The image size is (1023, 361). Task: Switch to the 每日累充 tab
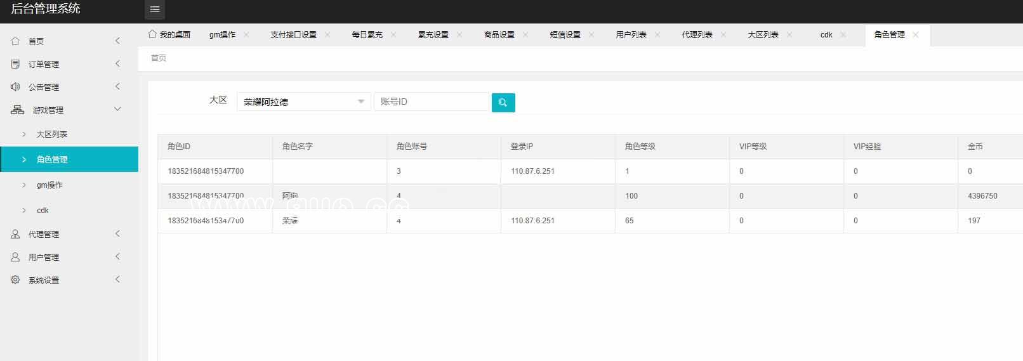(367, 35)
